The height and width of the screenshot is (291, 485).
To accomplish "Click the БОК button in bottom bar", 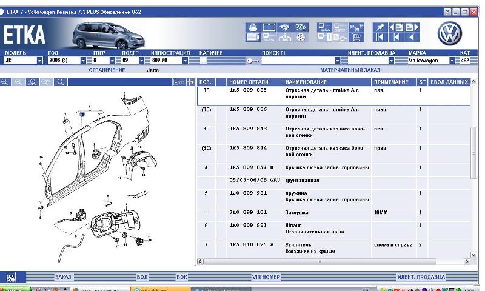I will (x=182, y=277).
